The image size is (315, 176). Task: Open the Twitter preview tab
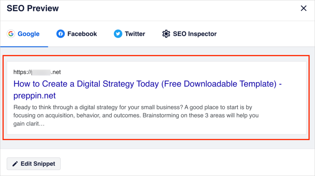coord(130,34)
